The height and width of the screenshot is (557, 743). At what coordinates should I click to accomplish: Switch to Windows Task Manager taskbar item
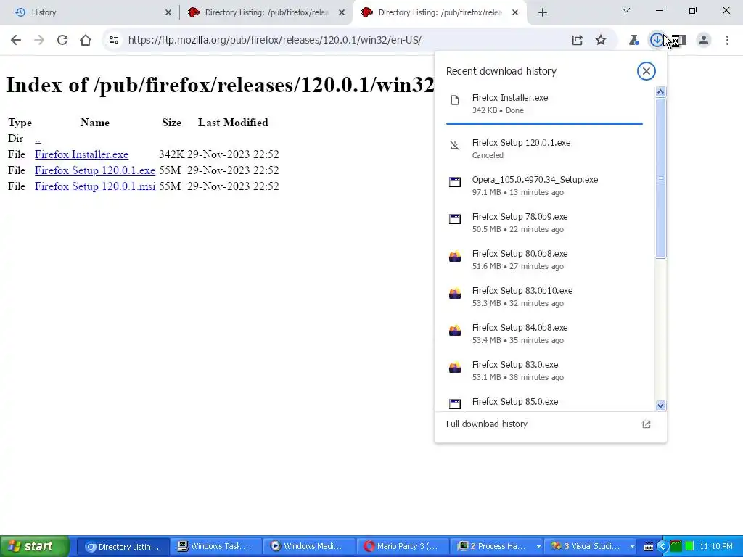click(x=215, y=546)
